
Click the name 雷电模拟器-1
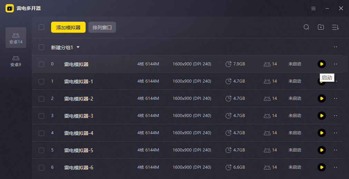79,82
